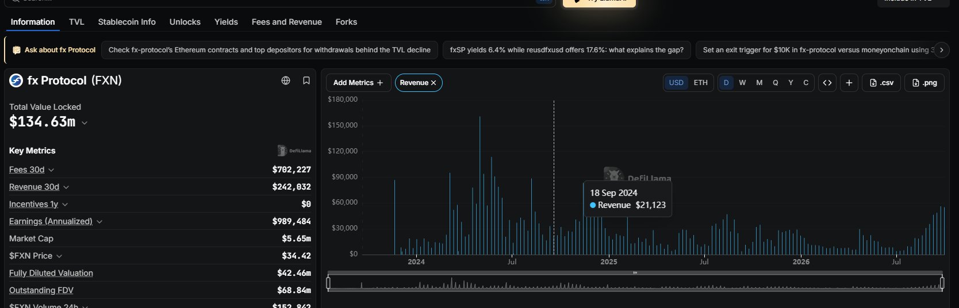Open the TVL tab
Screen dimensions: 959x308
[x=76, y=22]
